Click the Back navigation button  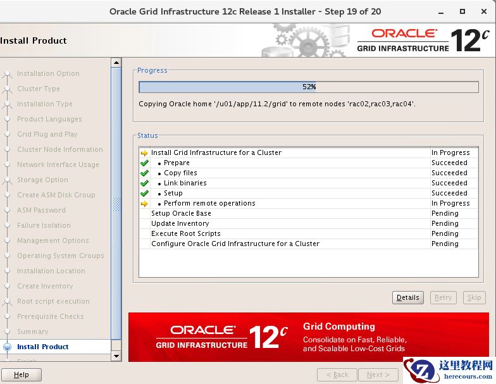click(337, 375)
